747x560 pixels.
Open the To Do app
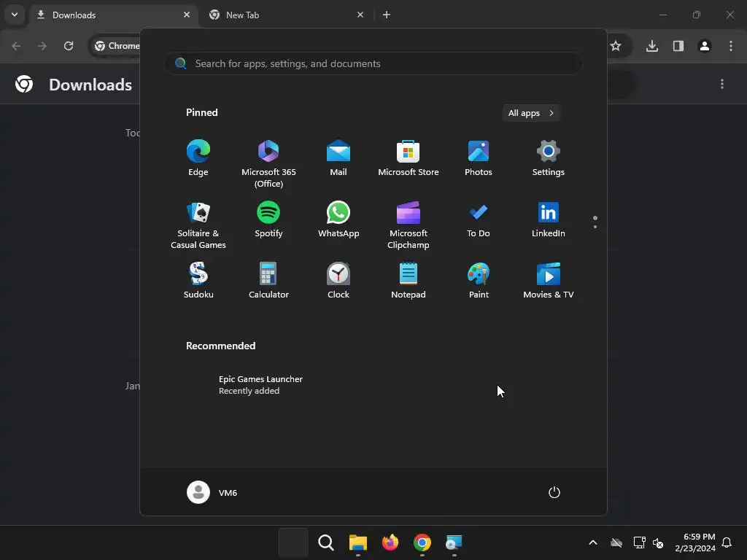click(x=479, y=219)
